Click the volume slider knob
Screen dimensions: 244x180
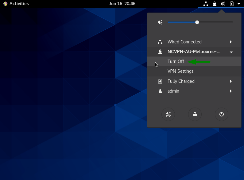pyautogui.click(x=197, y=22)
